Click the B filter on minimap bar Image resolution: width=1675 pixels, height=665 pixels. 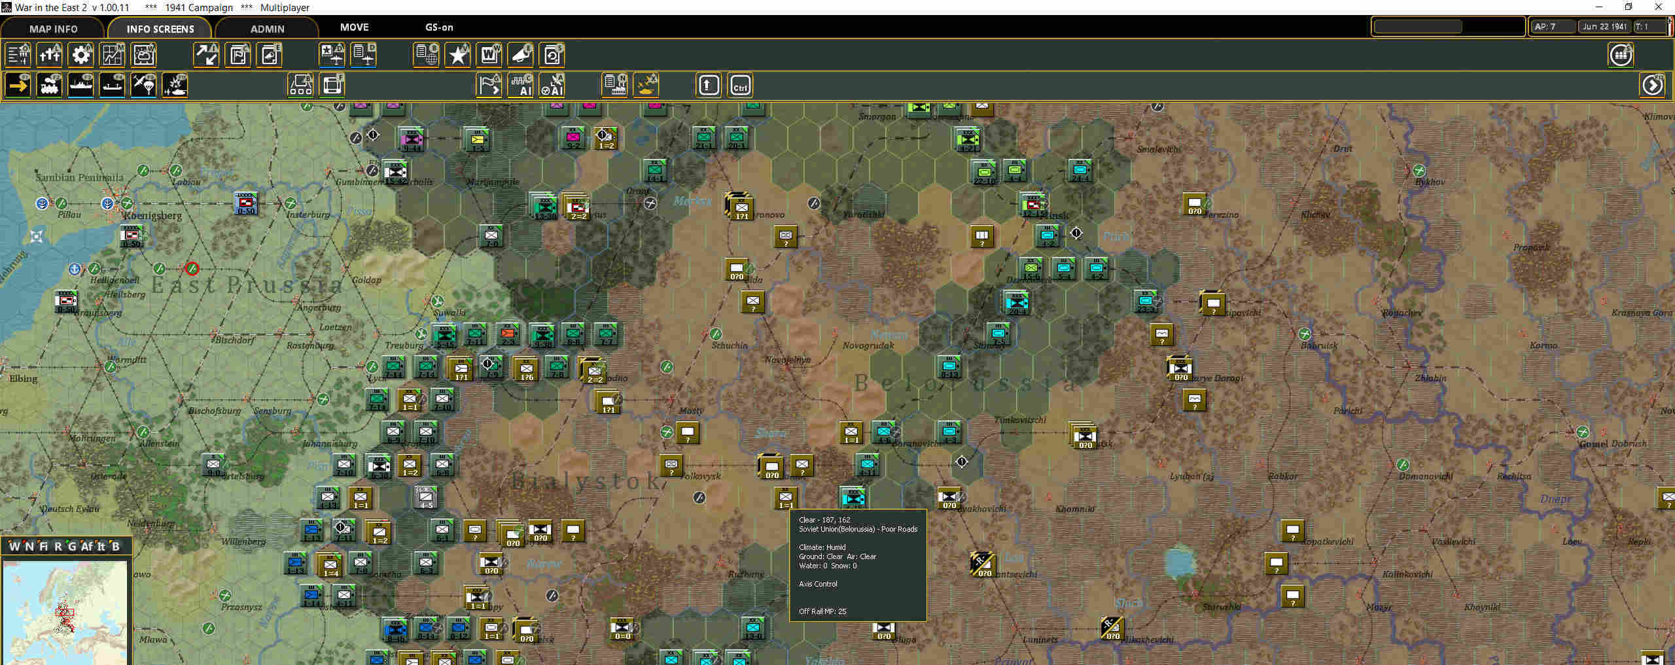pos(115,547)
